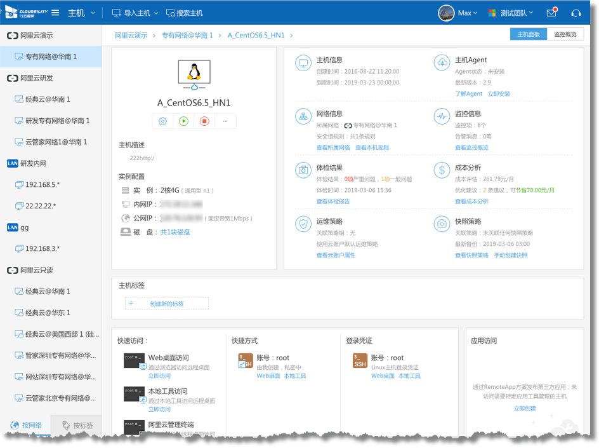Open the 查看体检报告 link
This screenshot has height=448, width=599.
[333, 201]
